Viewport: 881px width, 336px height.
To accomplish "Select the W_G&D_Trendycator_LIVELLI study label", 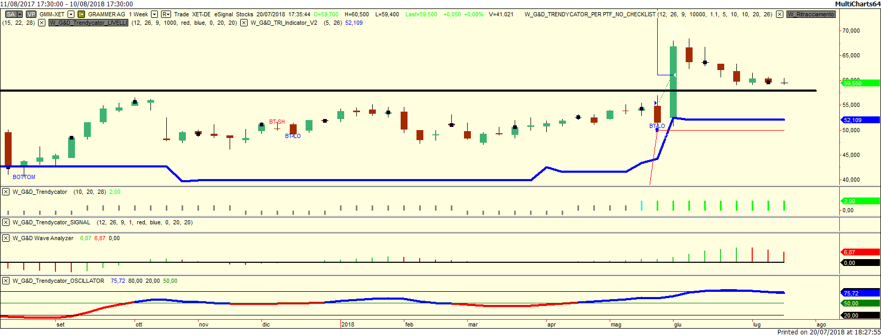I will (88, 23).
